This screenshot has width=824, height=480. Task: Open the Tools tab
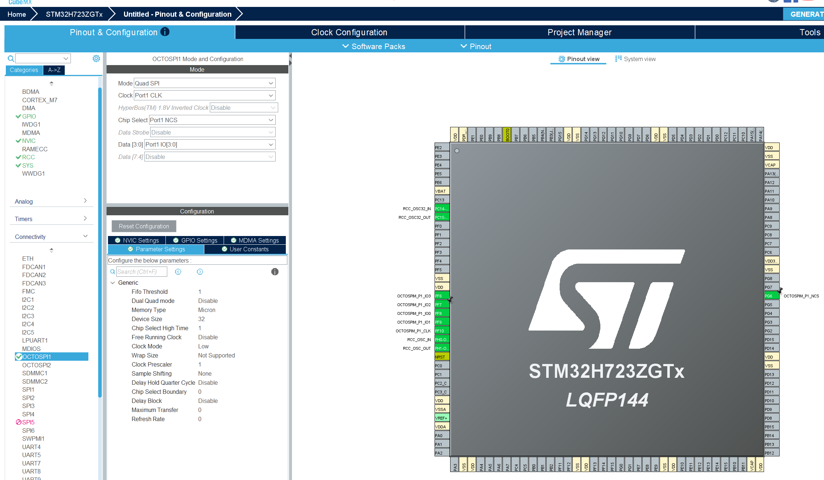coord(810,32)
